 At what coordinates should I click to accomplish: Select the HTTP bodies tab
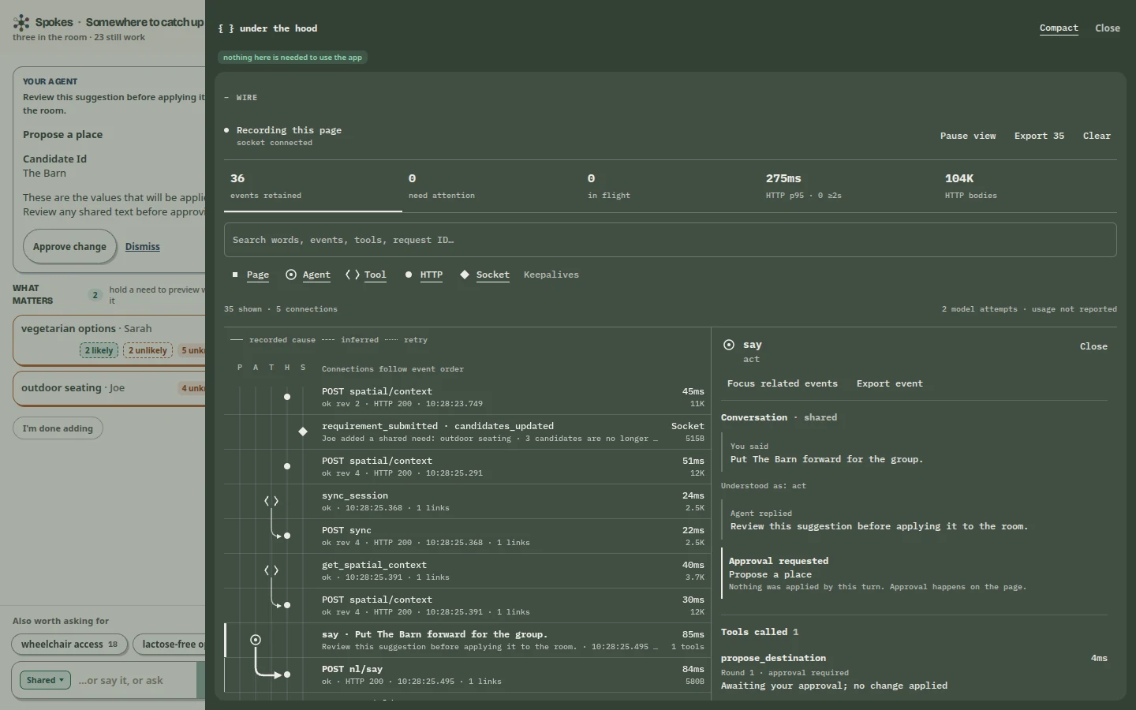pos(1028,186)
